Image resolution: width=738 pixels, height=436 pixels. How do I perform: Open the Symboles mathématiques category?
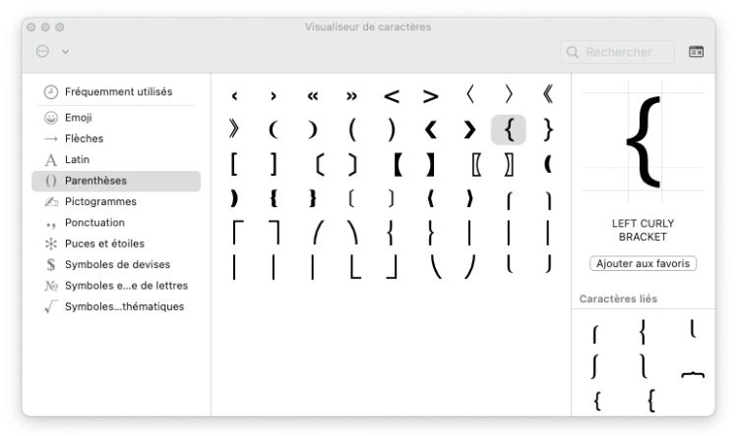click(x=116, y=306)
